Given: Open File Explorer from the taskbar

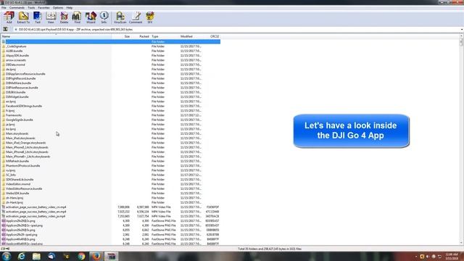Looking at the screenshot, I should tap(36, 256).
